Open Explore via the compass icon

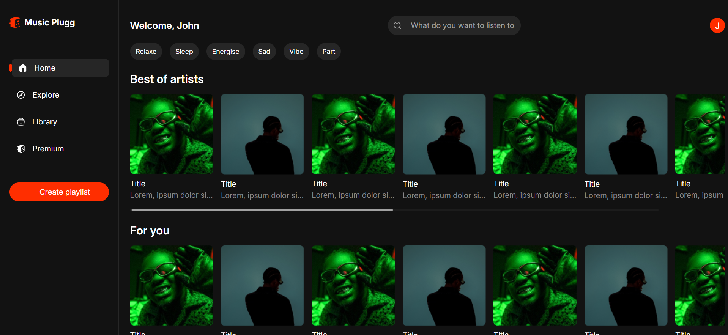click(21, 95)
